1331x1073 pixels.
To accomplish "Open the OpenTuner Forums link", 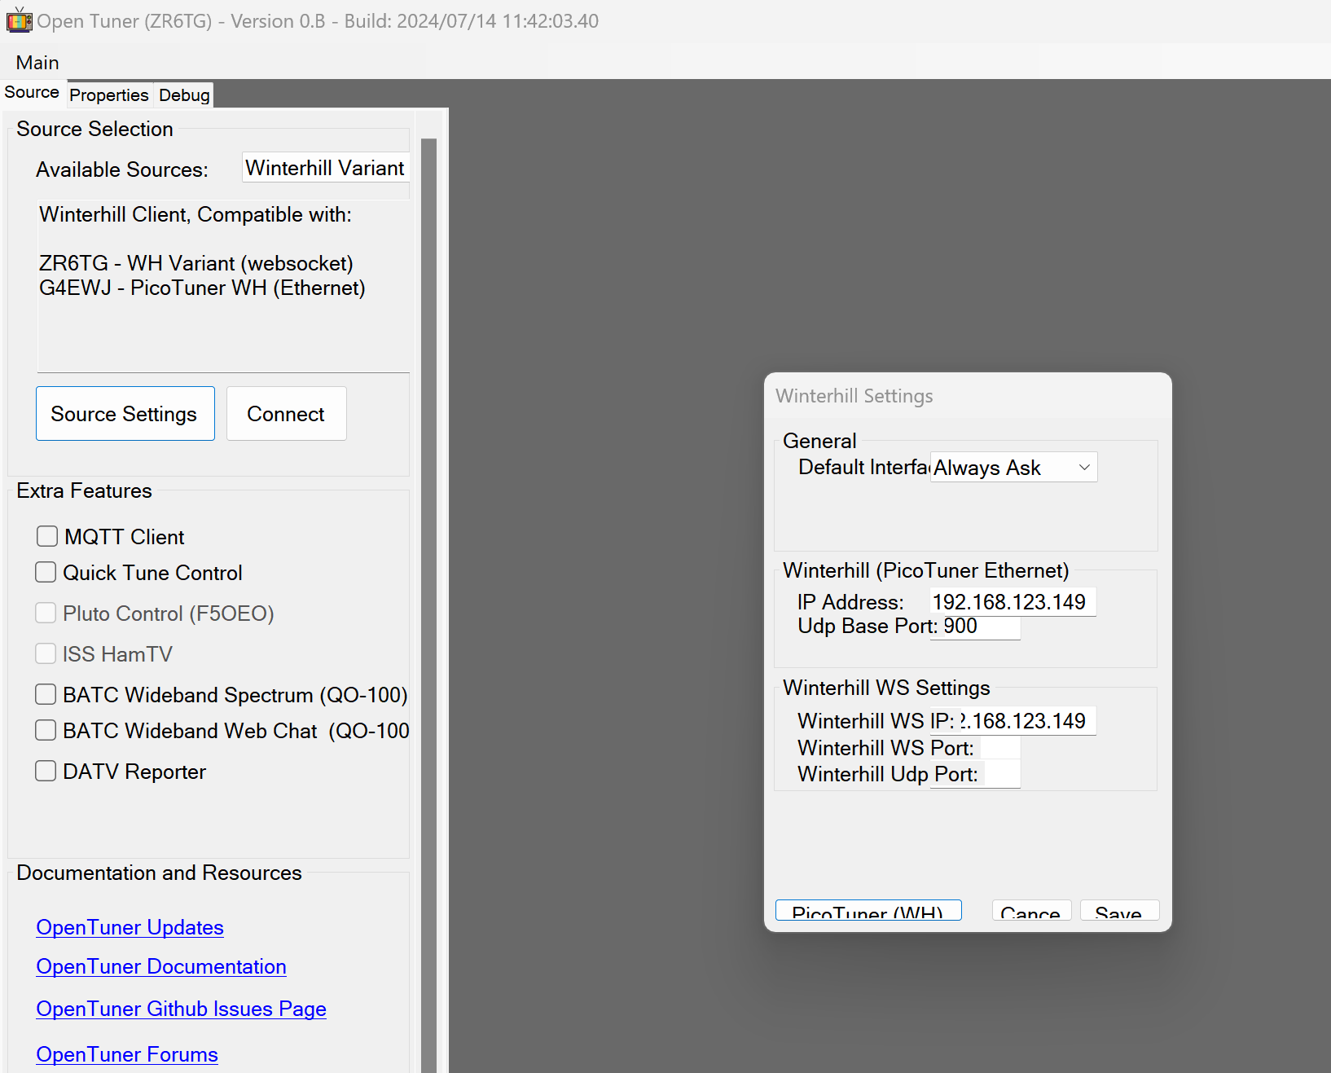I will click(x=127, y=1054).
